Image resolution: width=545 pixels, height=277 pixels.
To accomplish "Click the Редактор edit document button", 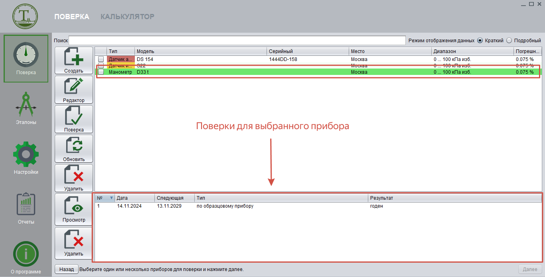I will click(x=74, y=90).
